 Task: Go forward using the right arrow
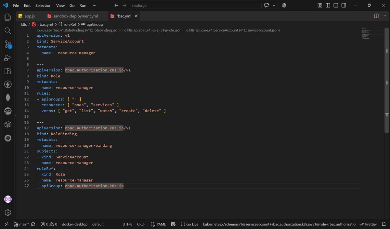[x=124, y=6]
